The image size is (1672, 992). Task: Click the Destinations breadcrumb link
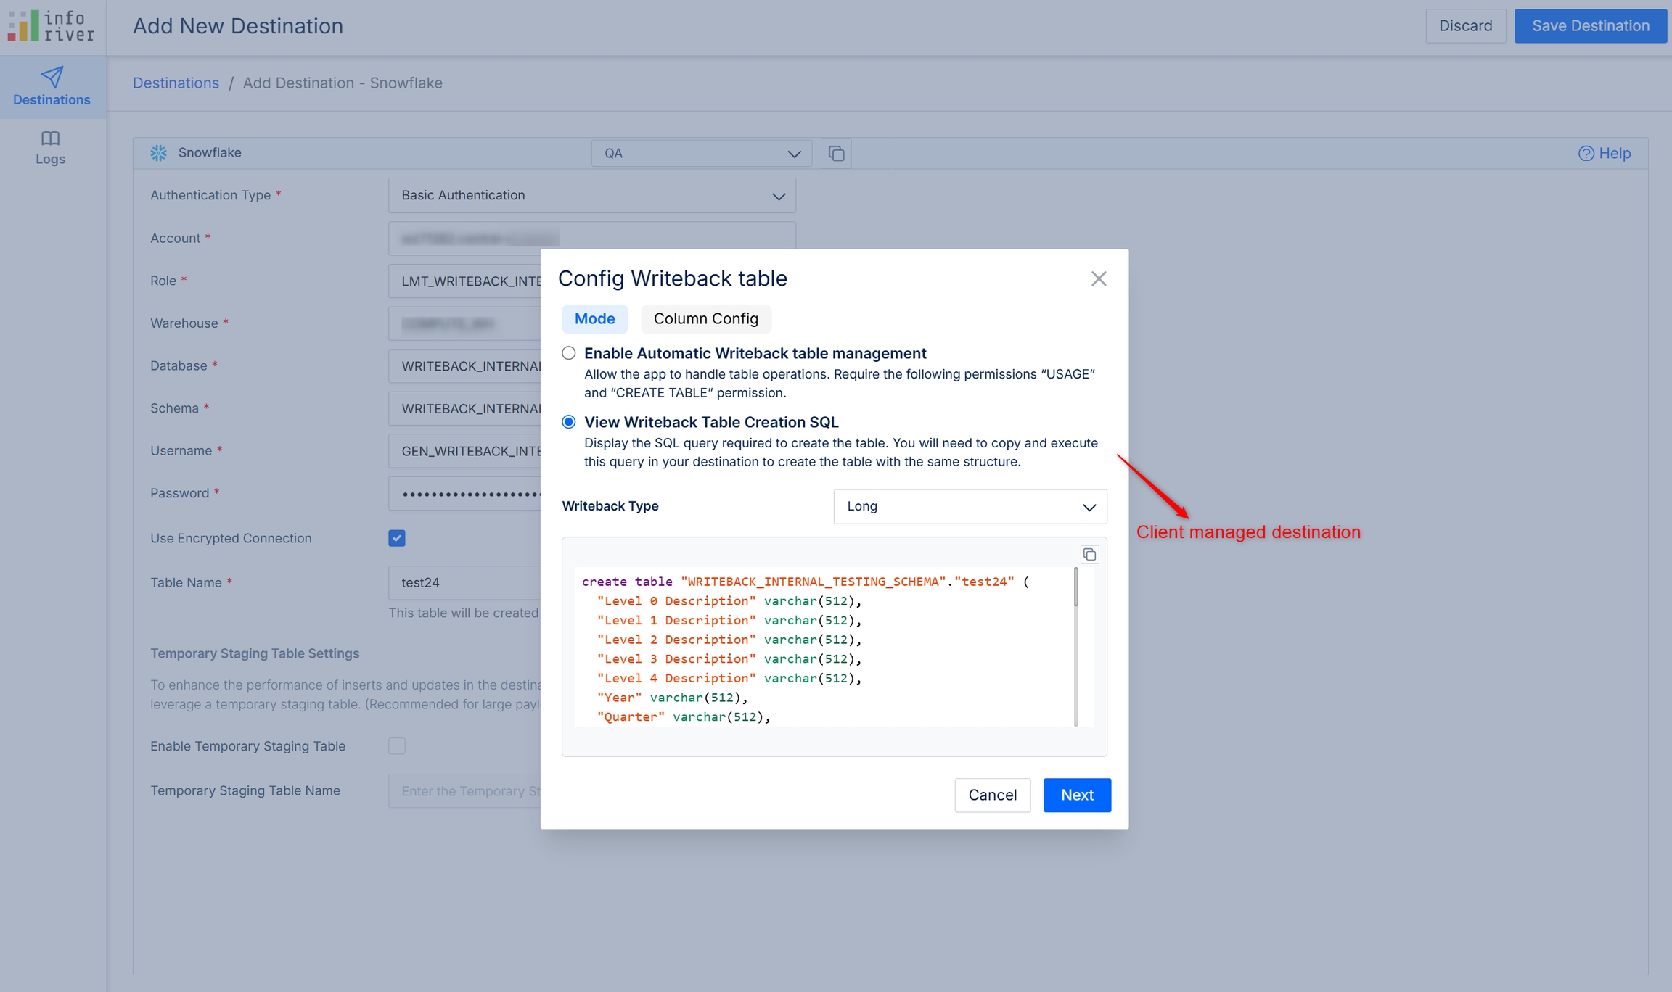[176, 83]
